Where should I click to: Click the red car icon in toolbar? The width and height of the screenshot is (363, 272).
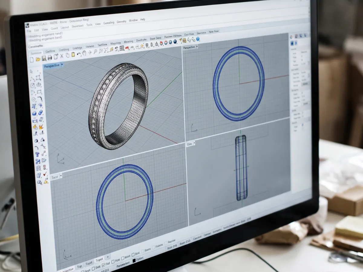coord(127,47)
